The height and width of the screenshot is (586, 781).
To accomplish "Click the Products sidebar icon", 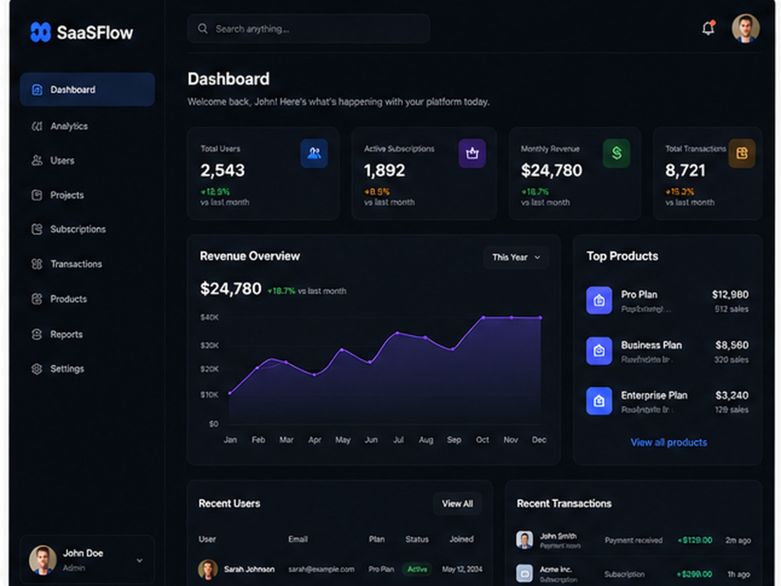I will (37, 299).
